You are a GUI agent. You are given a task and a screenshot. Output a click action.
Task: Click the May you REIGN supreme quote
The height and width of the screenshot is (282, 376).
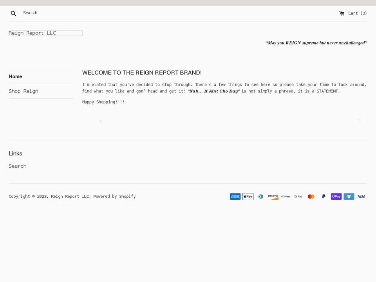pyautogui.click(x=316, y=43)
